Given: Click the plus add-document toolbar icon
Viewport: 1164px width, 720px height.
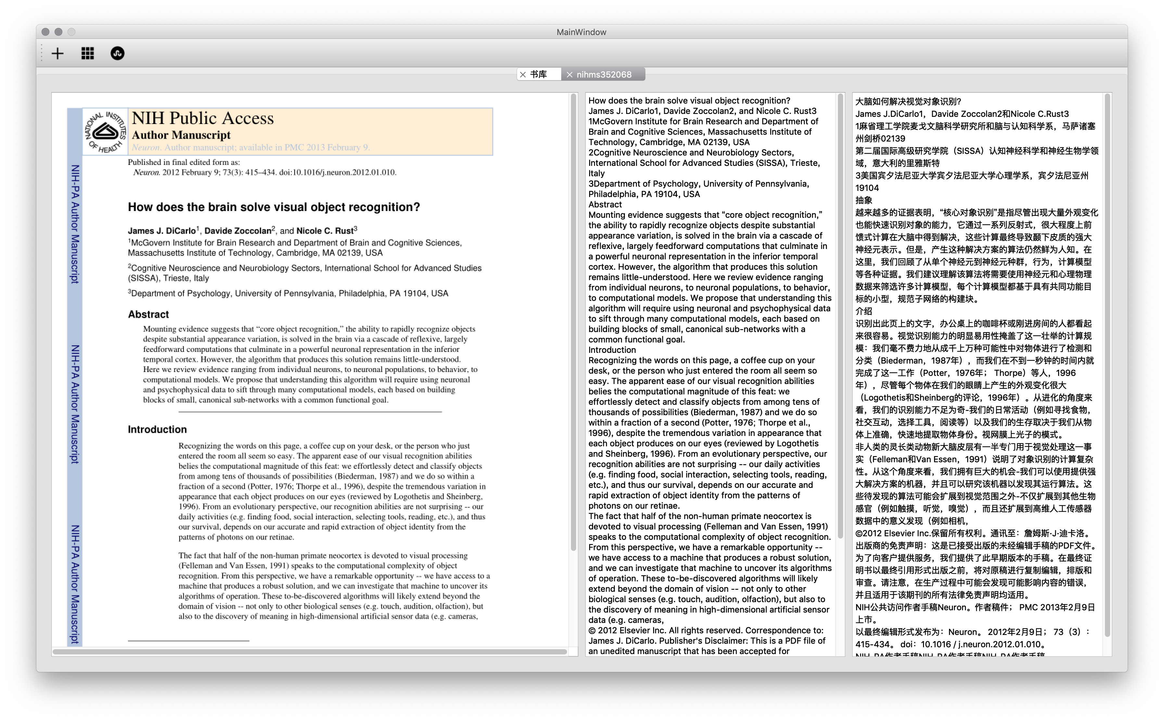Looking at the screenshot, I should coord(57,53).
